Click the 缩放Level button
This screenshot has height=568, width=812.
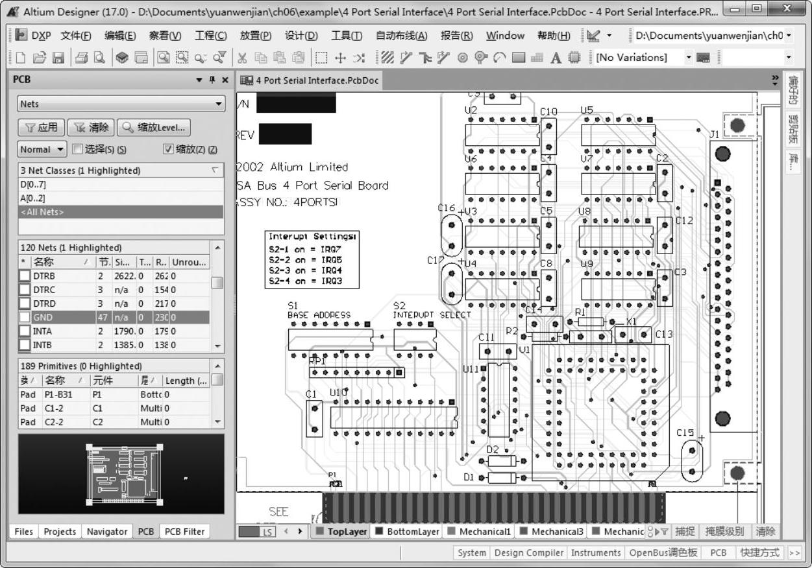(x=154, y=127)
